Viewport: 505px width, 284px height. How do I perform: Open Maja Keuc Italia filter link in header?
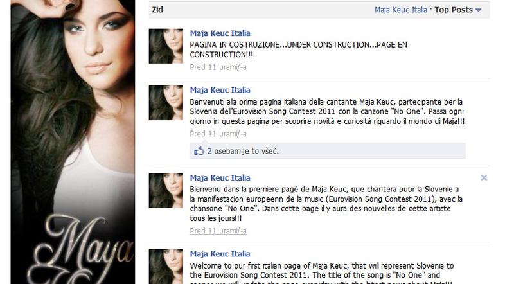[401, 10]
